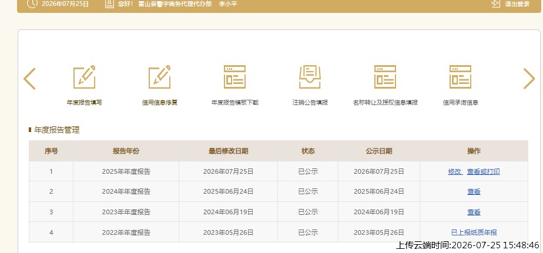Screen dimensions: 543x253
Task: Open 信用信息修复 icon
Action: [x=160, y=77]
